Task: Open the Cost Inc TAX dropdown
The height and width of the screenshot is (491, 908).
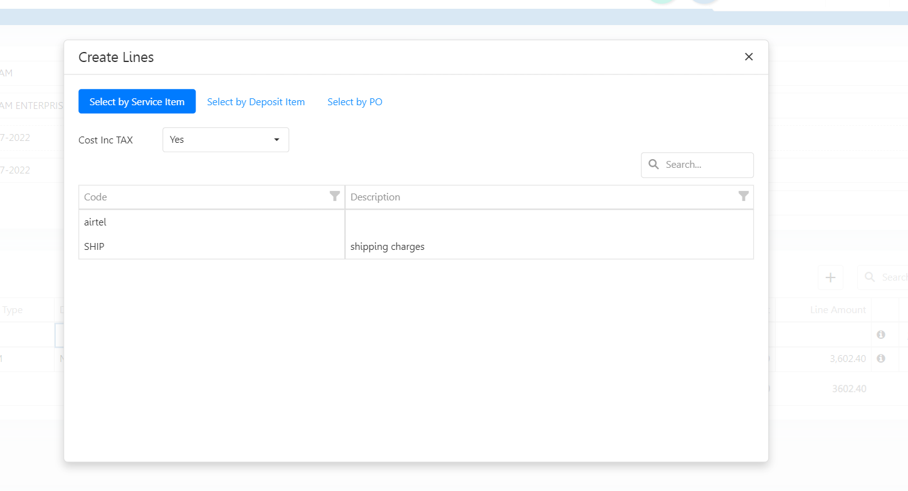Action: point(226,140)
